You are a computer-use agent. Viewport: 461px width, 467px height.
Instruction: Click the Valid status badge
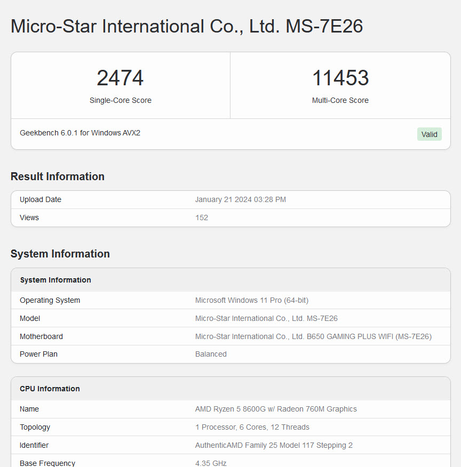429,134
